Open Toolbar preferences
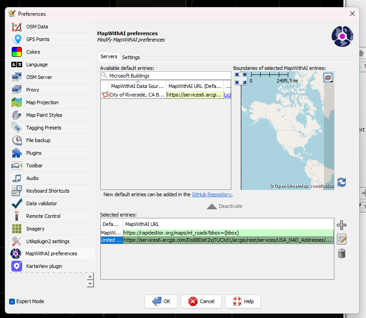The height and width of the screenshot is (318, 366). (51, 166)
